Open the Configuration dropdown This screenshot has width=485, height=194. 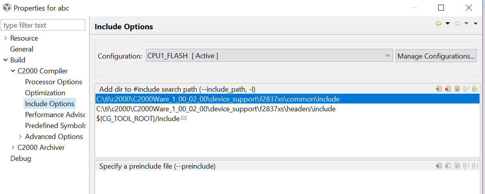pyautogui.click(x=388, y=55)
